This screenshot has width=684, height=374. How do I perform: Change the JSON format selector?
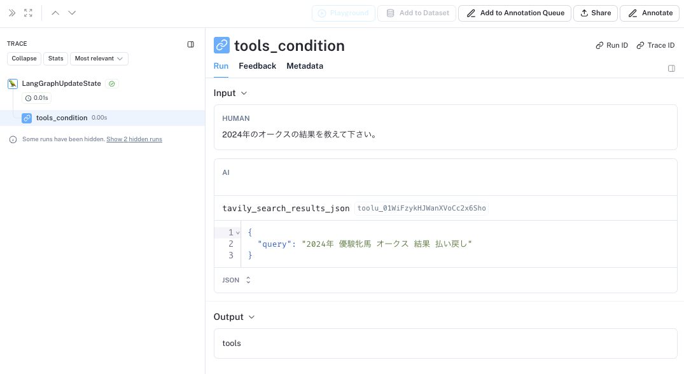(237, 280)
